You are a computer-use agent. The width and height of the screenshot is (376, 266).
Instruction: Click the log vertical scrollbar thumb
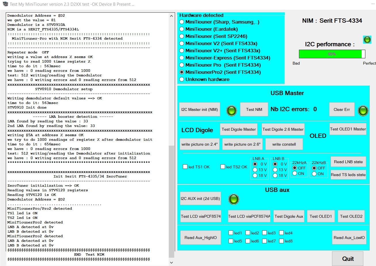172,202
